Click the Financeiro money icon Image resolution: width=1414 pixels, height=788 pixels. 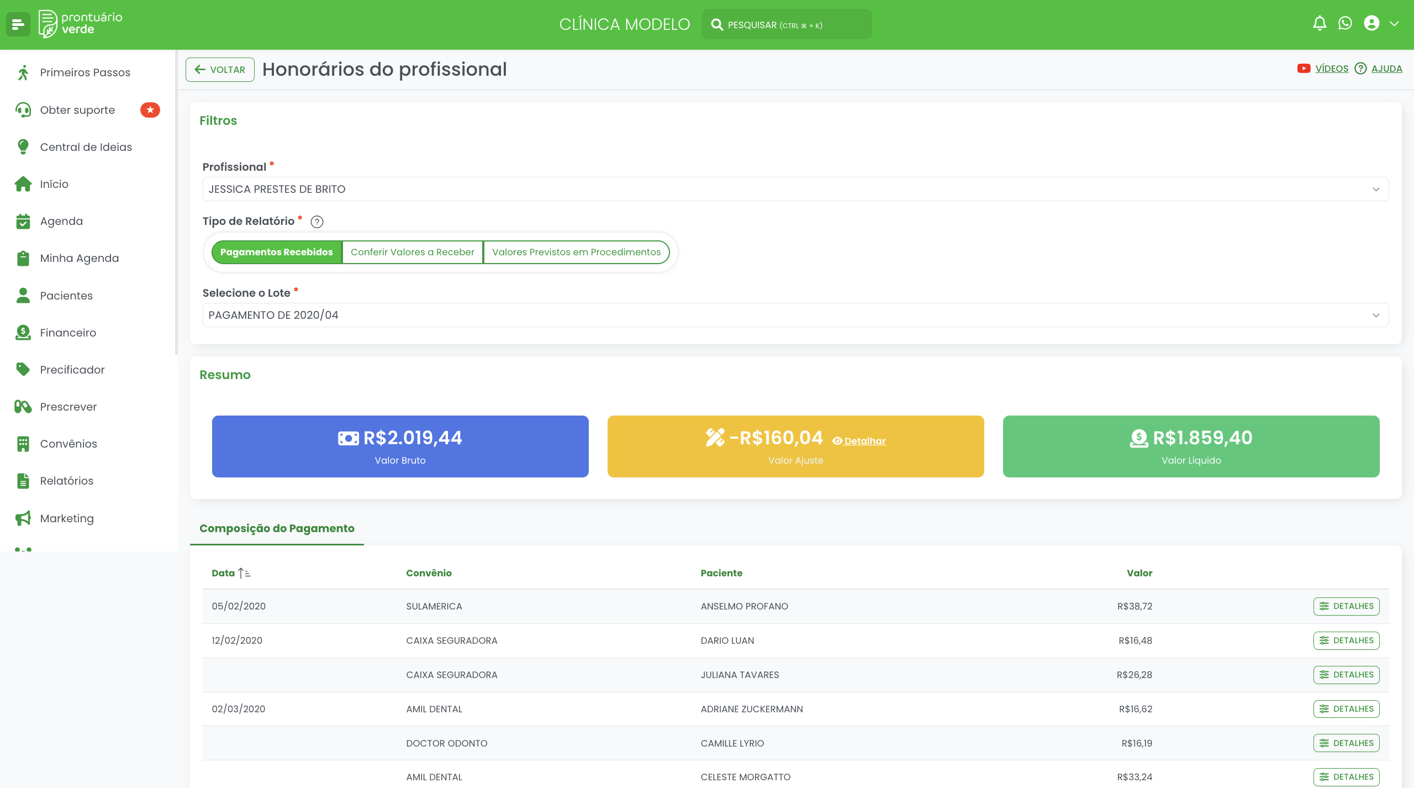(23, 333)
